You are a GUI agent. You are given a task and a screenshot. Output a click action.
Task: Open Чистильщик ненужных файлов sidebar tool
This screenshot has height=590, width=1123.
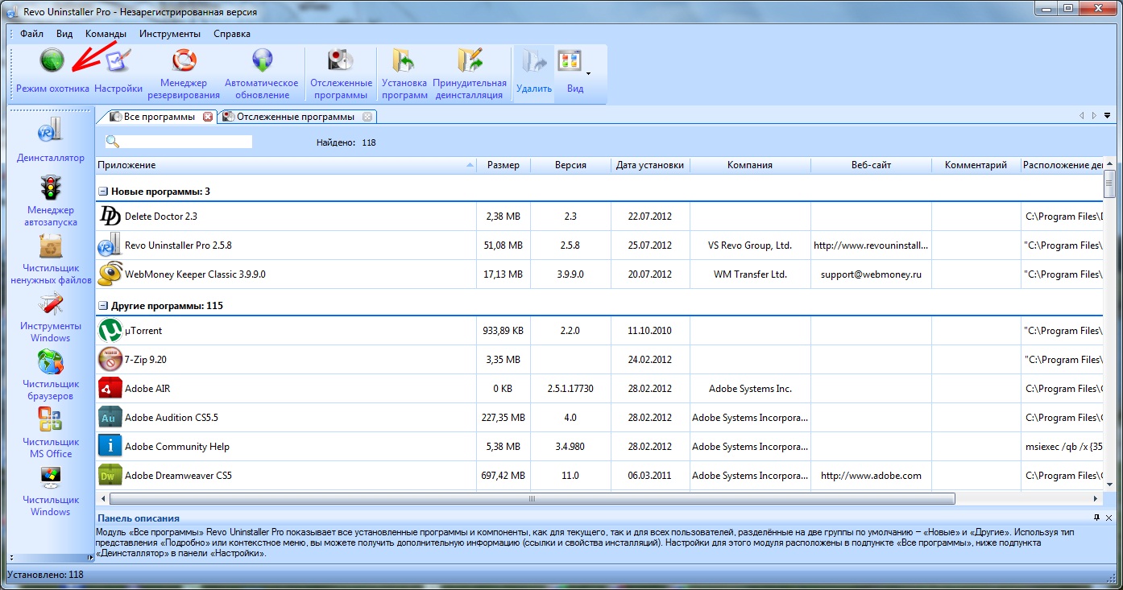pos(51,258)
